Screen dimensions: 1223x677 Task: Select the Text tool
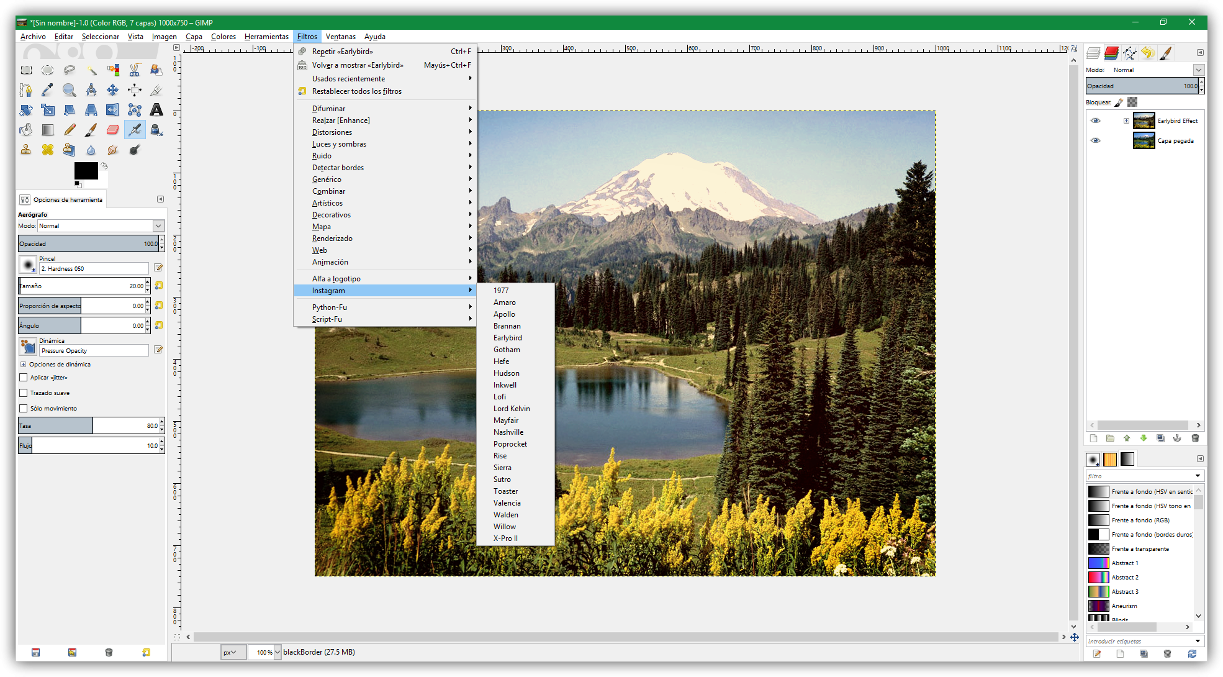click(x=156, y=110)
